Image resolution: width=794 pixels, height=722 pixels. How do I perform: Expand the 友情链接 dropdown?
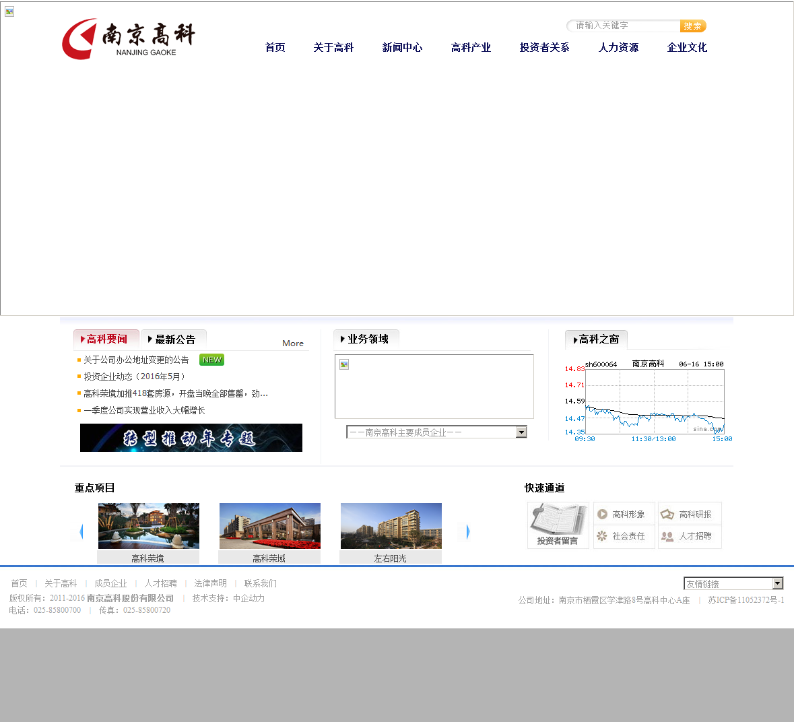733,584
